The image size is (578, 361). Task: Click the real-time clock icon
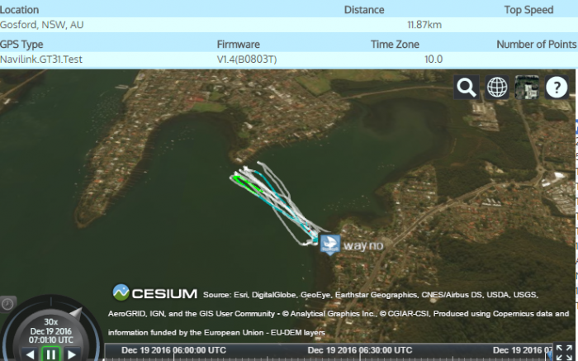point(7,304)
